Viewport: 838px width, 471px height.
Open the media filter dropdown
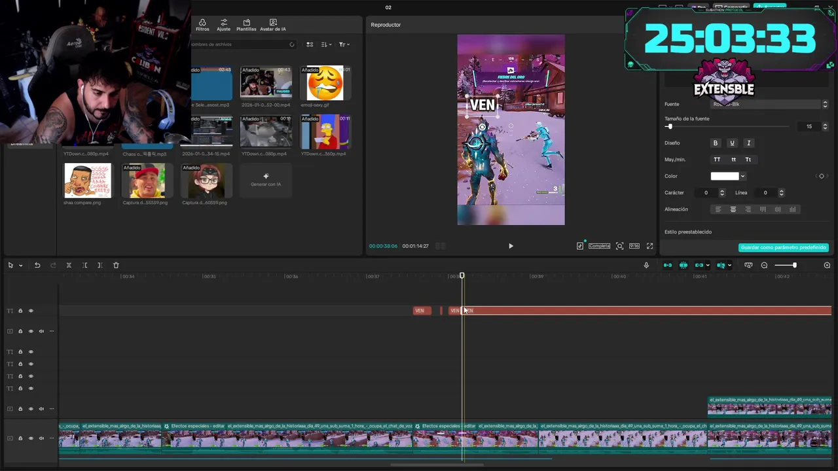tap(344, 44)
